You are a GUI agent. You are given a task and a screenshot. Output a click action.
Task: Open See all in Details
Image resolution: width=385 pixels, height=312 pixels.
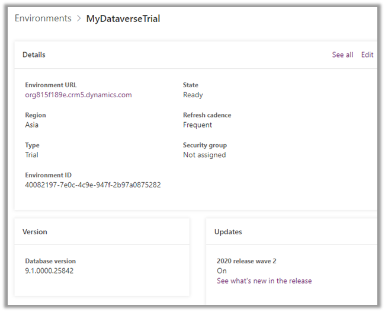pos(342,55)
